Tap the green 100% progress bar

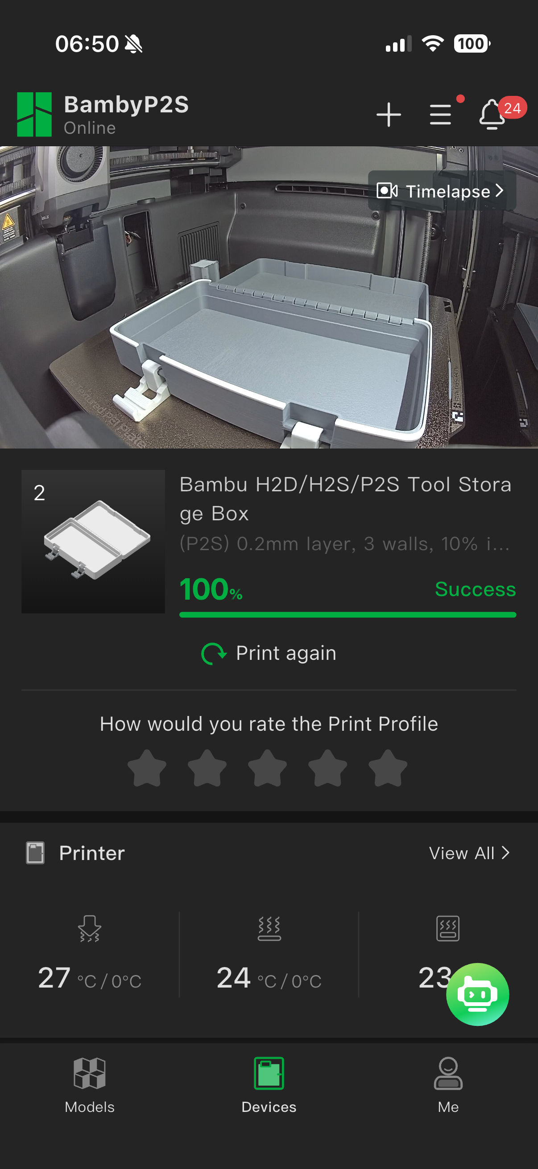click(348, 614)
